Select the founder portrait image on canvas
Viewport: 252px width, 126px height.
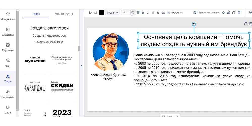[x=111, y=52]
